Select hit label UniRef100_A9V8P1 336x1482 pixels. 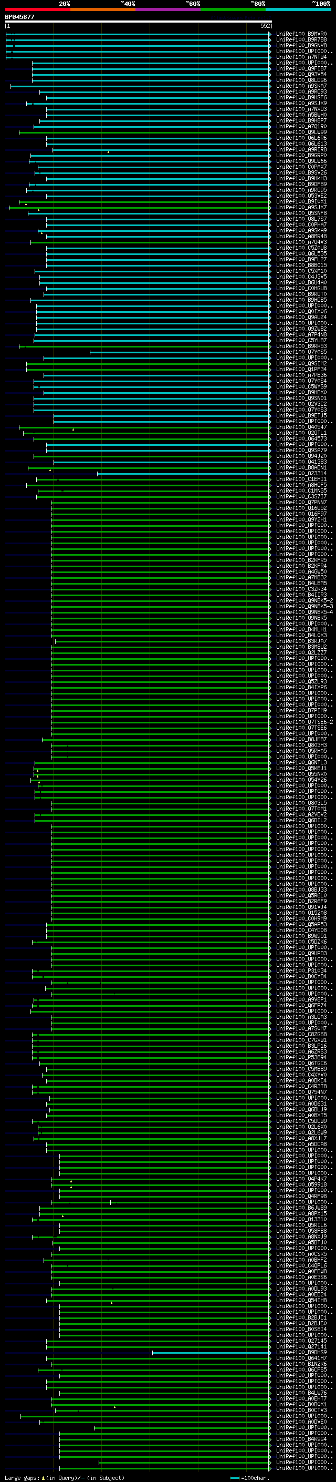pos(301,1000)
